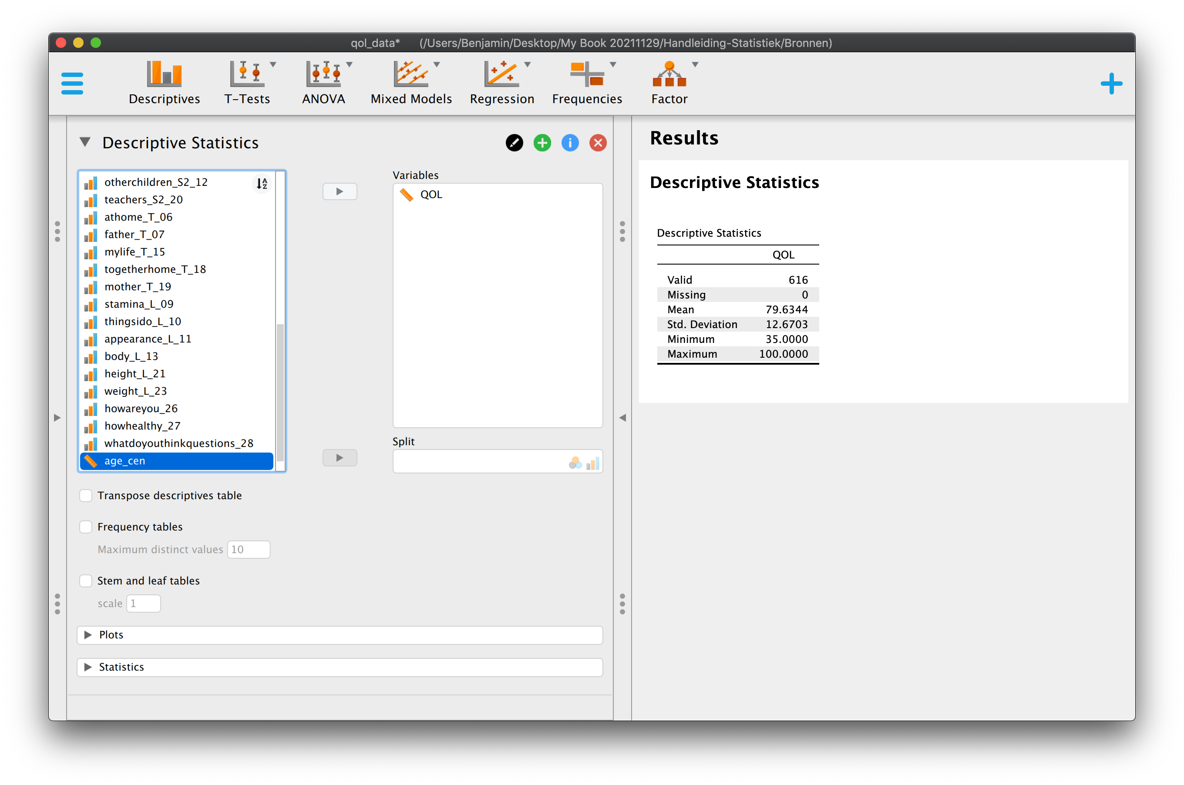This screenshot has height=785, width=1184.
Task: Open the Frequencies analyses icon
Action: click(586, 74)
